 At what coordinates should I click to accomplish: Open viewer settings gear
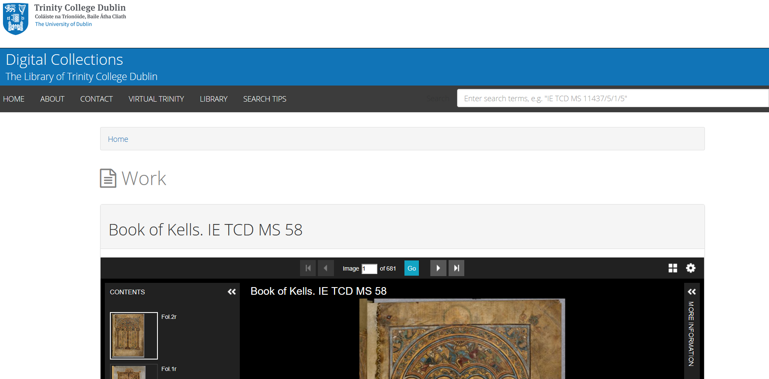click(690, 268)
